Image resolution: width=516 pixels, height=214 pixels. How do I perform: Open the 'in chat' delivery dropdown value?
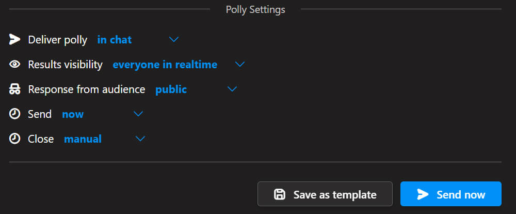(x=115, y=40)
